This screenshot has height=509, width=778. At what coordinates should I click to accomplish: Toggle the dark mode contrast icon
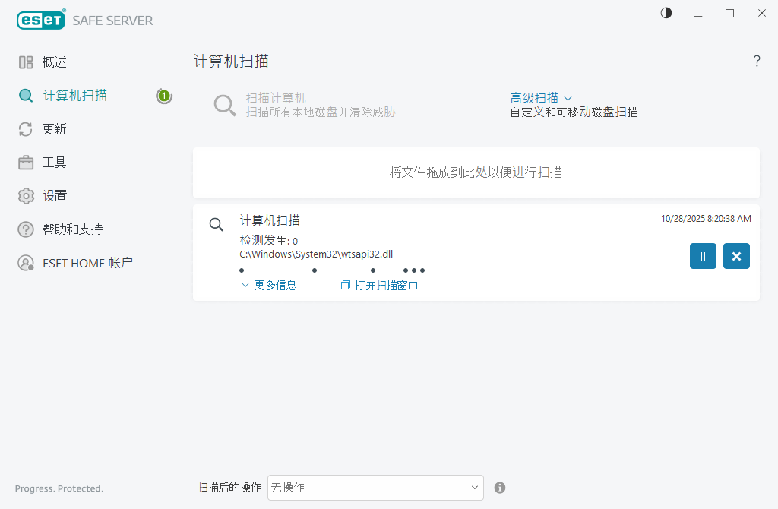[x=666, y=13]
